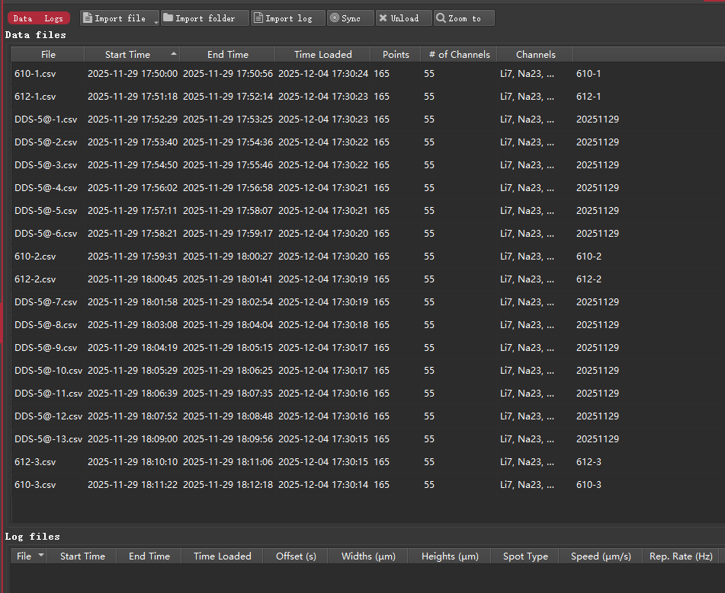Click the Offset (s) log column header

click(x=296, y=556)
